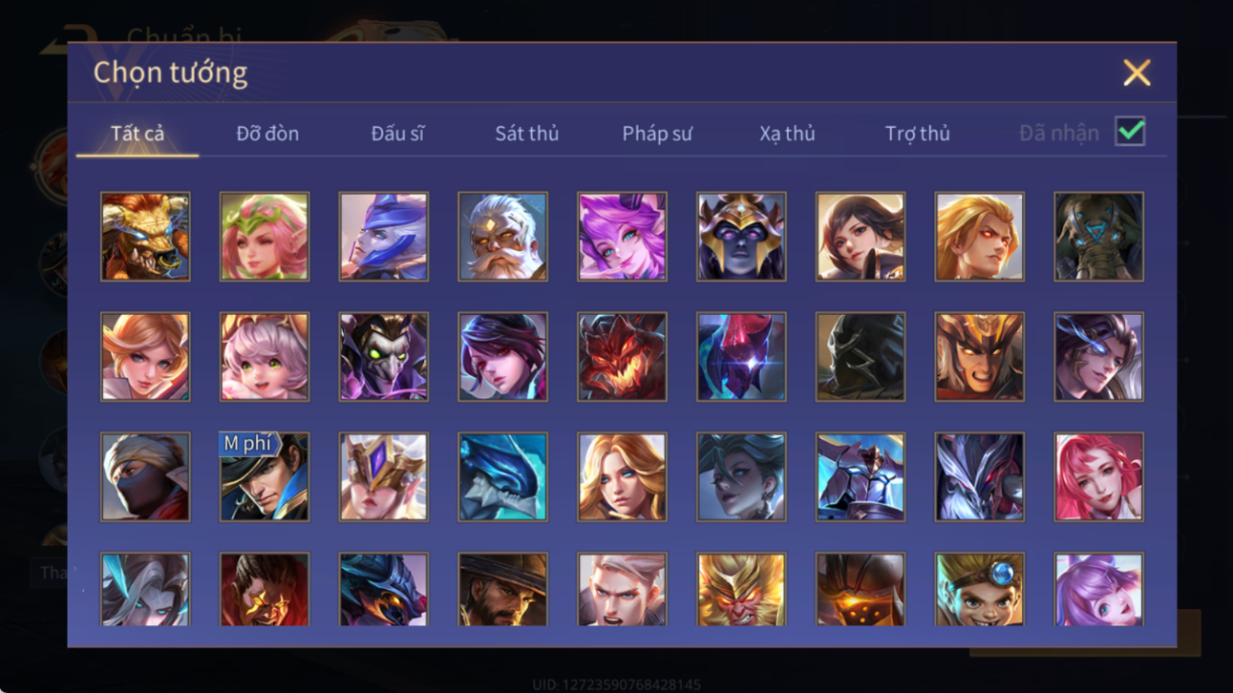1233x693 pixels.
Task: Open the 'Trợ thủ' tab
Action: coord(917,134)
